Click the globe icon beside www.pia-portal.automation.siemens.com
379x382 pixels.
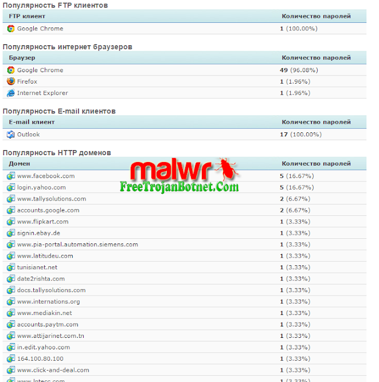tap(11, 245)
